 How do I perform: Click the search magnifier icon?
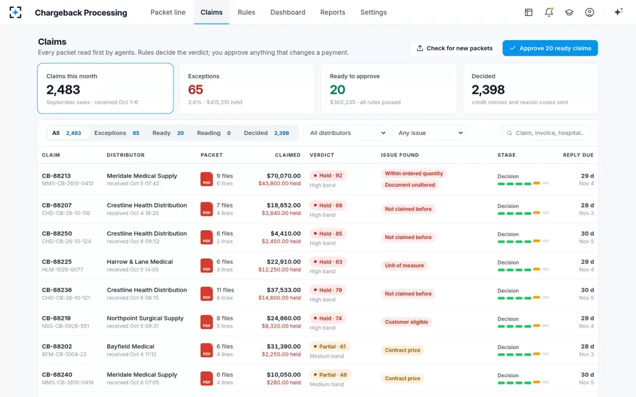[x=509, y=133]
